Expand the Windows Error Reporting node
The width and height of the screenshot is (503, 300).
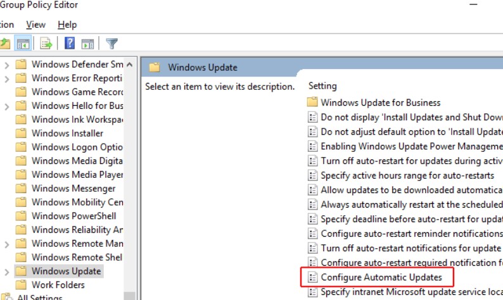coord(6,79)
